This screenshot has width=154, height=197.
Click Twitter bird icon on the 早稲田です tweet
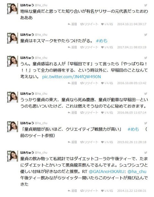146,58
